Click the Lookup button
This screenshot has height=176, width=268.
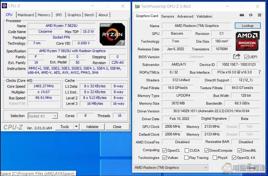pos(247,26)
